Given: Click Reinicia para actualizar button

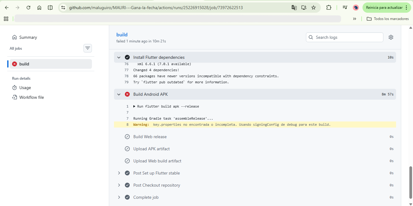Looking at the screenshot, I should pyautogui.click(x=387, y=8).
